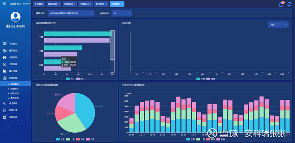
Task: Select 用能概况 in the sidebar submenu
Action: tap(14, 84)
